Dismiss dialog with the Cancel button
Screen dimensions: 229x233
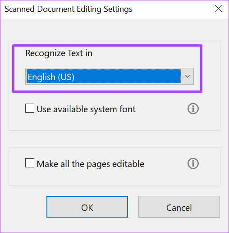coord(179,207)
